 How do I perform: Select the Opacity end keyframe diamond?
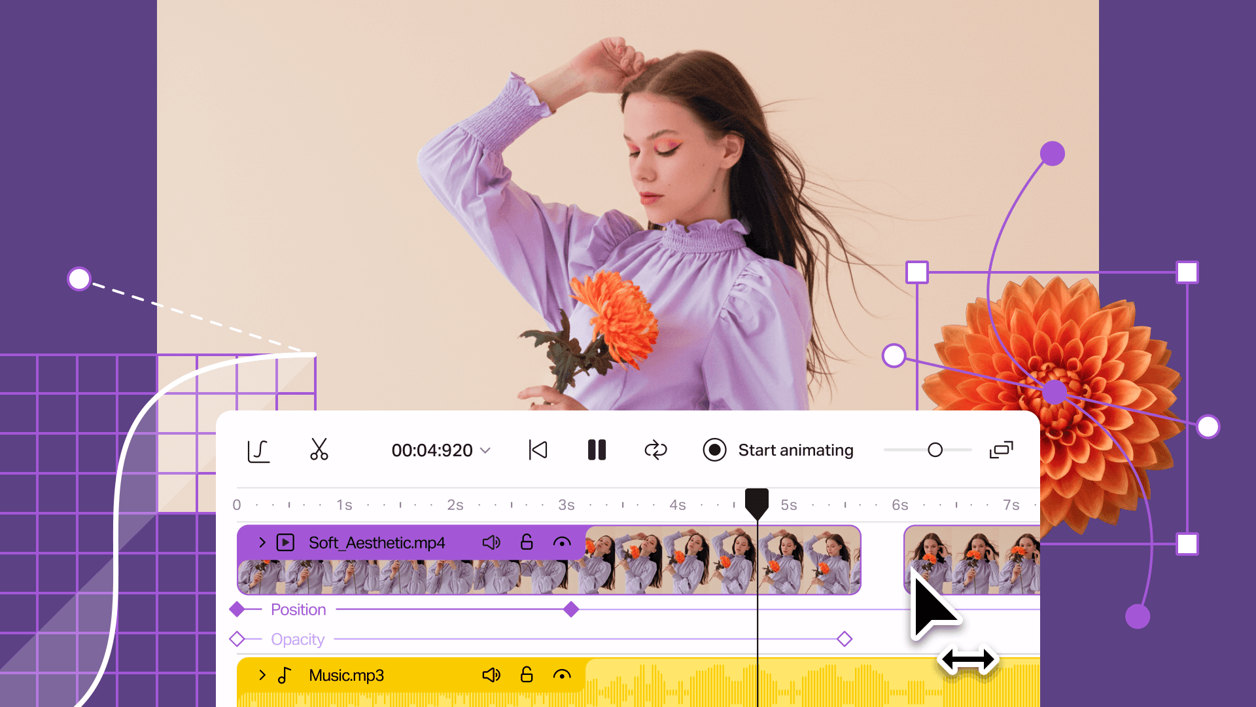[x=845, y=639]
